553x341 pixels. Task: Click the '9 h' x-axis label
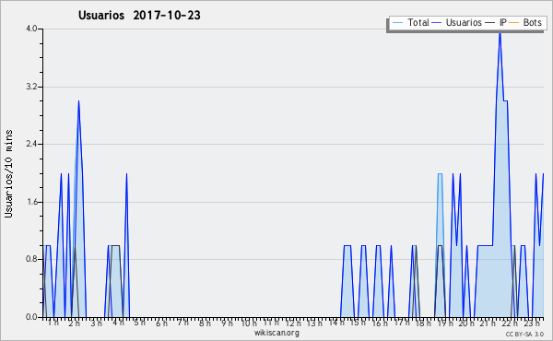click(x=228, y=323)
